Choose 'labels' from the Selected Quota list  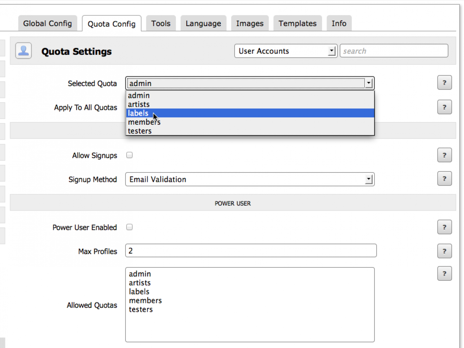tap(138, 113)
